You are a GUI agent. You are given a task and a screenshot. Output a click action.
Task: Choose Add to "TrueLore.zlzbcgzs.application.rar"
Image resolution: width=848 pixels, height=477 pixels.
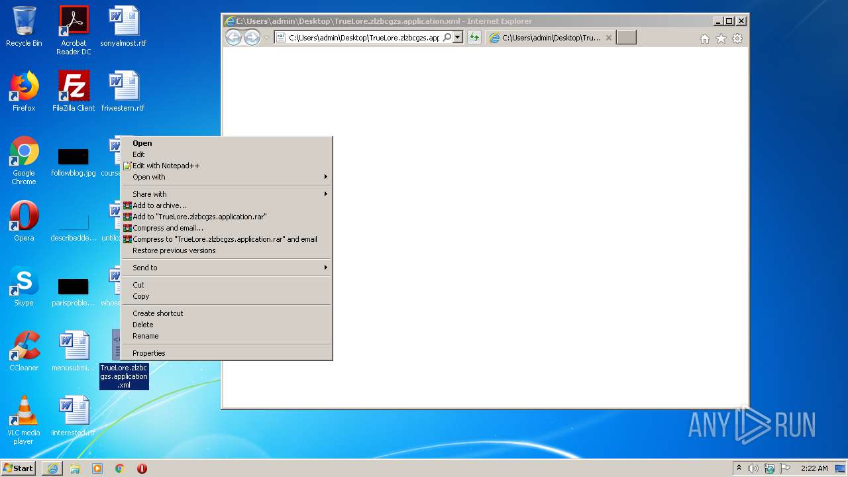(x=227, y=217)
